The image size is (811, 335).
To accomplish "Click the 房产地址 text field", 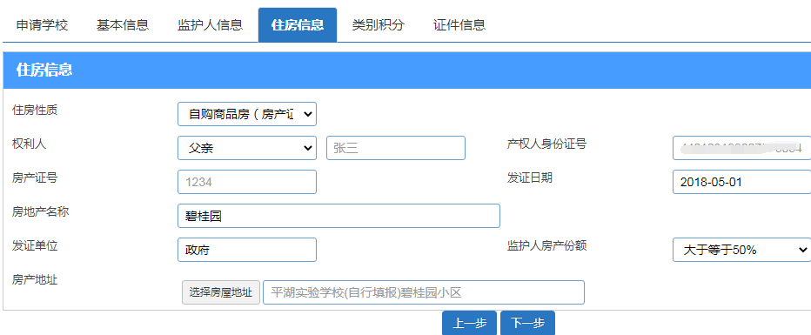I will click(x=424, y=292).
